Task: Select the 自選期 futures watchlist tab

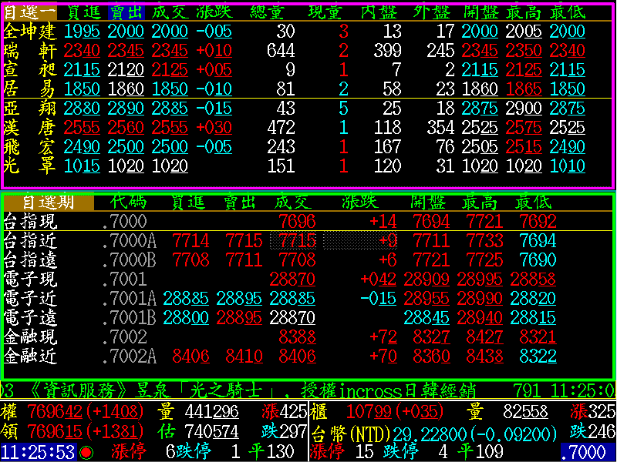Action: (48, 203)
